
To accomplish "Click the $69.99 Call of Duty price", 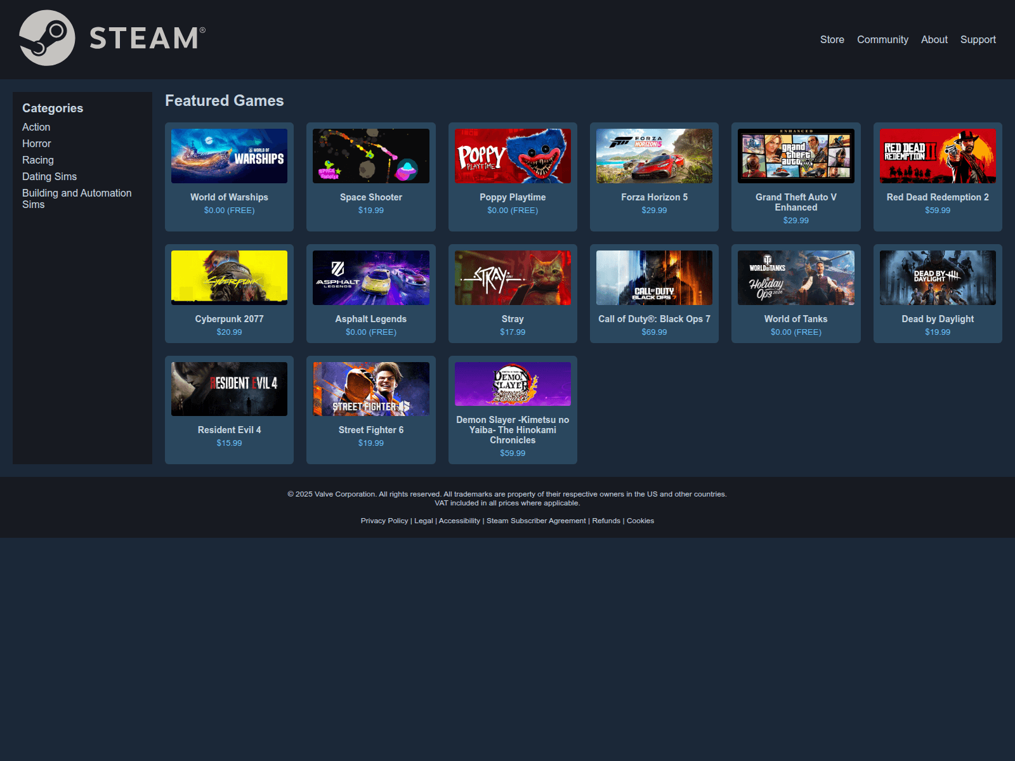I will coord(654,332).
